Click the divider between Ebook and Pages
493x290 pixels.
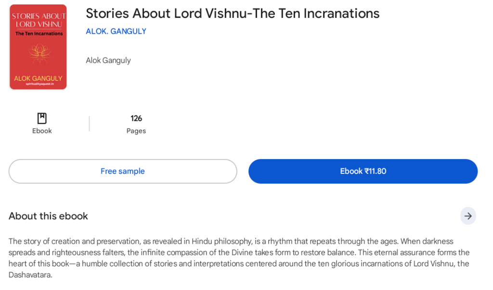89,124
